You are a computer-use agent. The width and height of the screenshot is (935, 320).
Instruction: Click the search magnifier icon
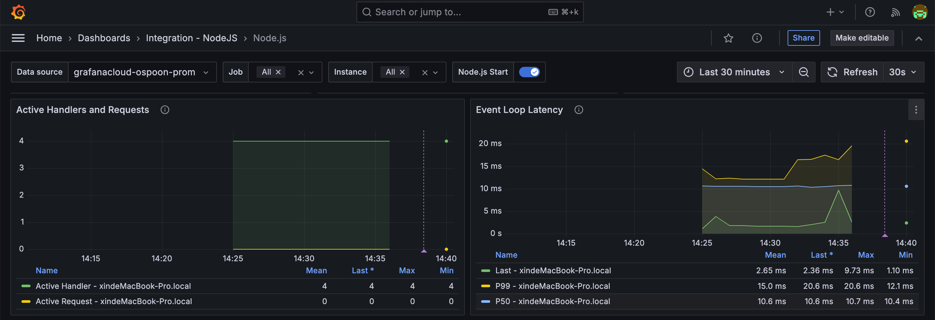pos(367,12)
